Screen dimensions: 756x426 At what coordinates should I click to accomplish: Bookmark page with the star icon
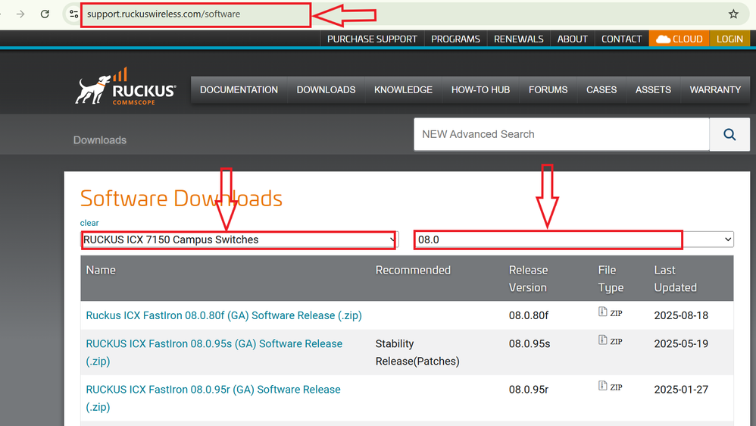(x=733, y=14)
